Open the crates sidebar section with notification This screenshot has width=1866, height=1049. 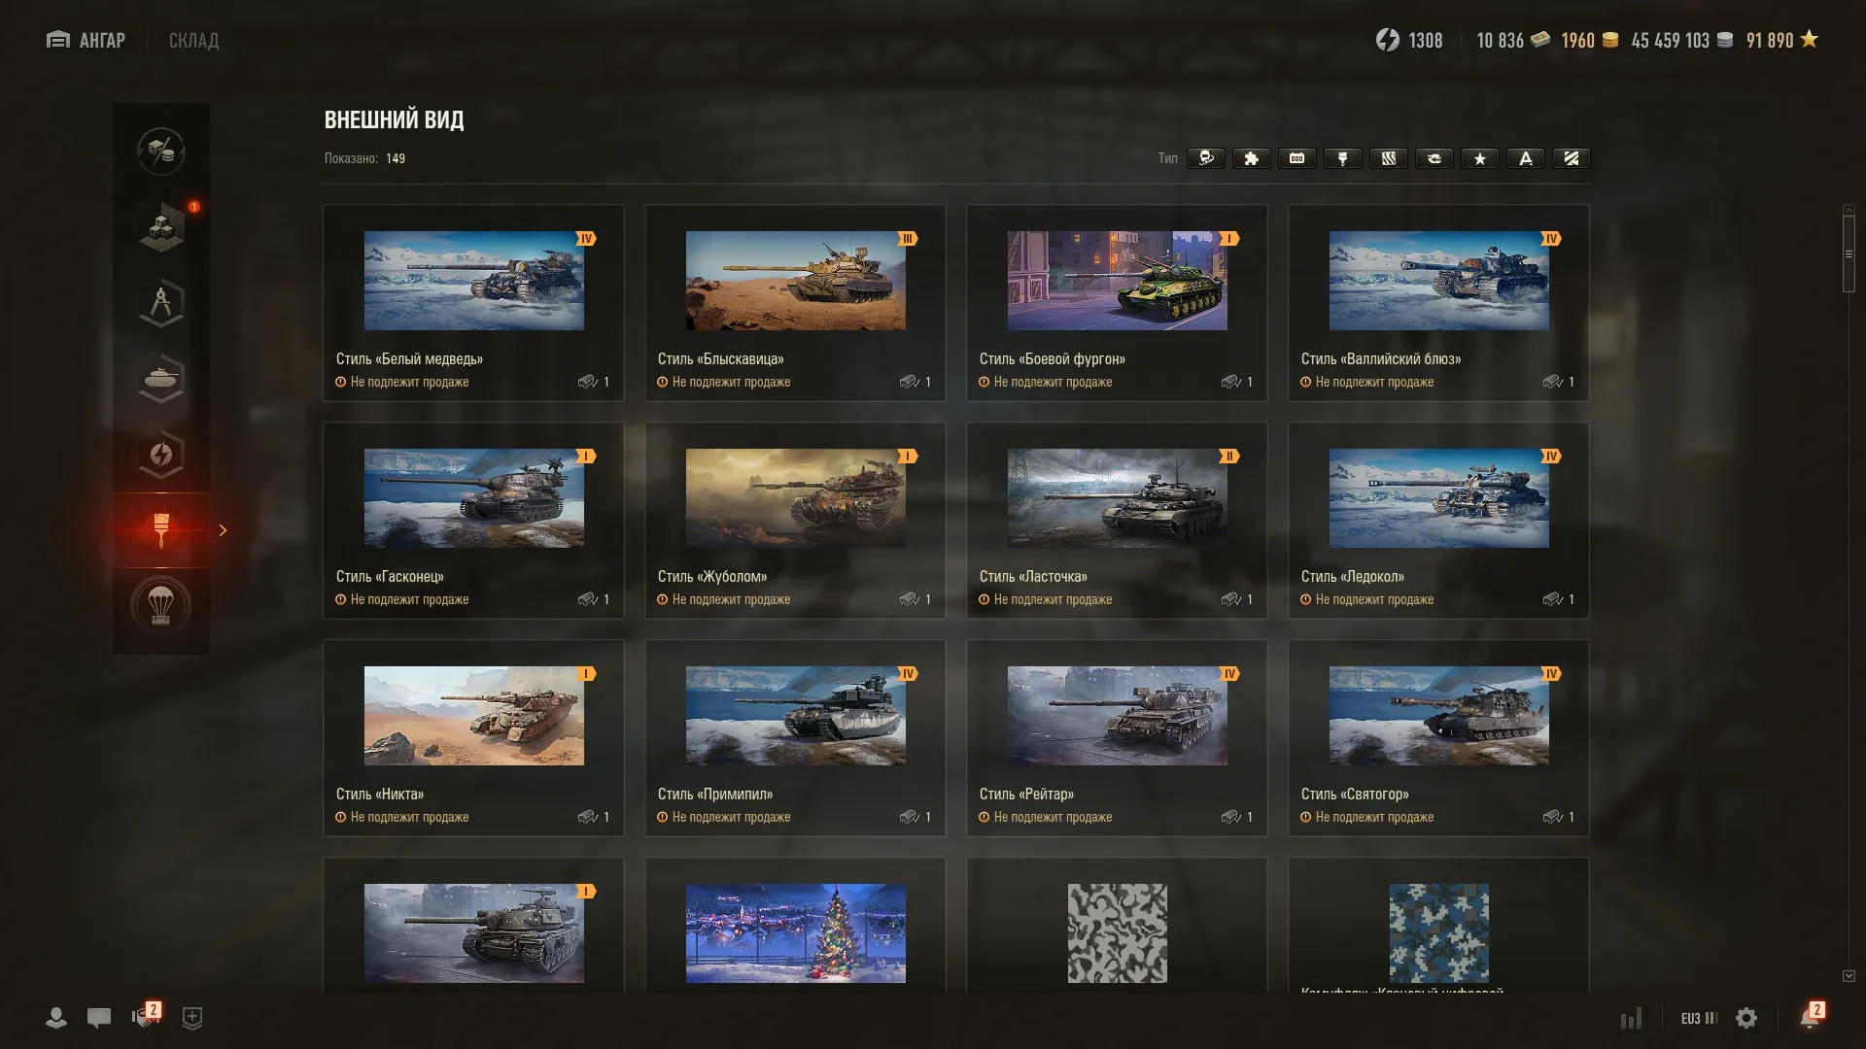point(161,227)
